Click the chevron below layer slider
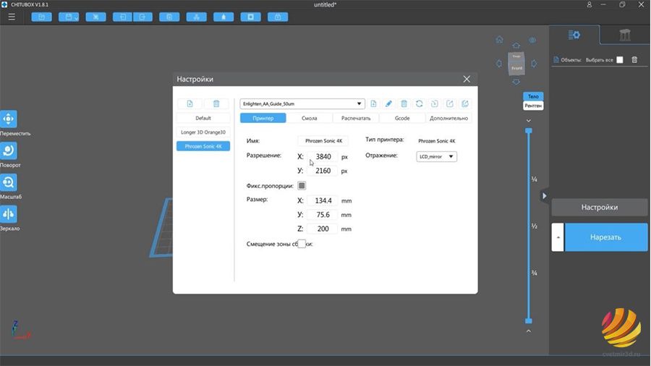This screenshot has height=366, width=651. pos(529,331)
